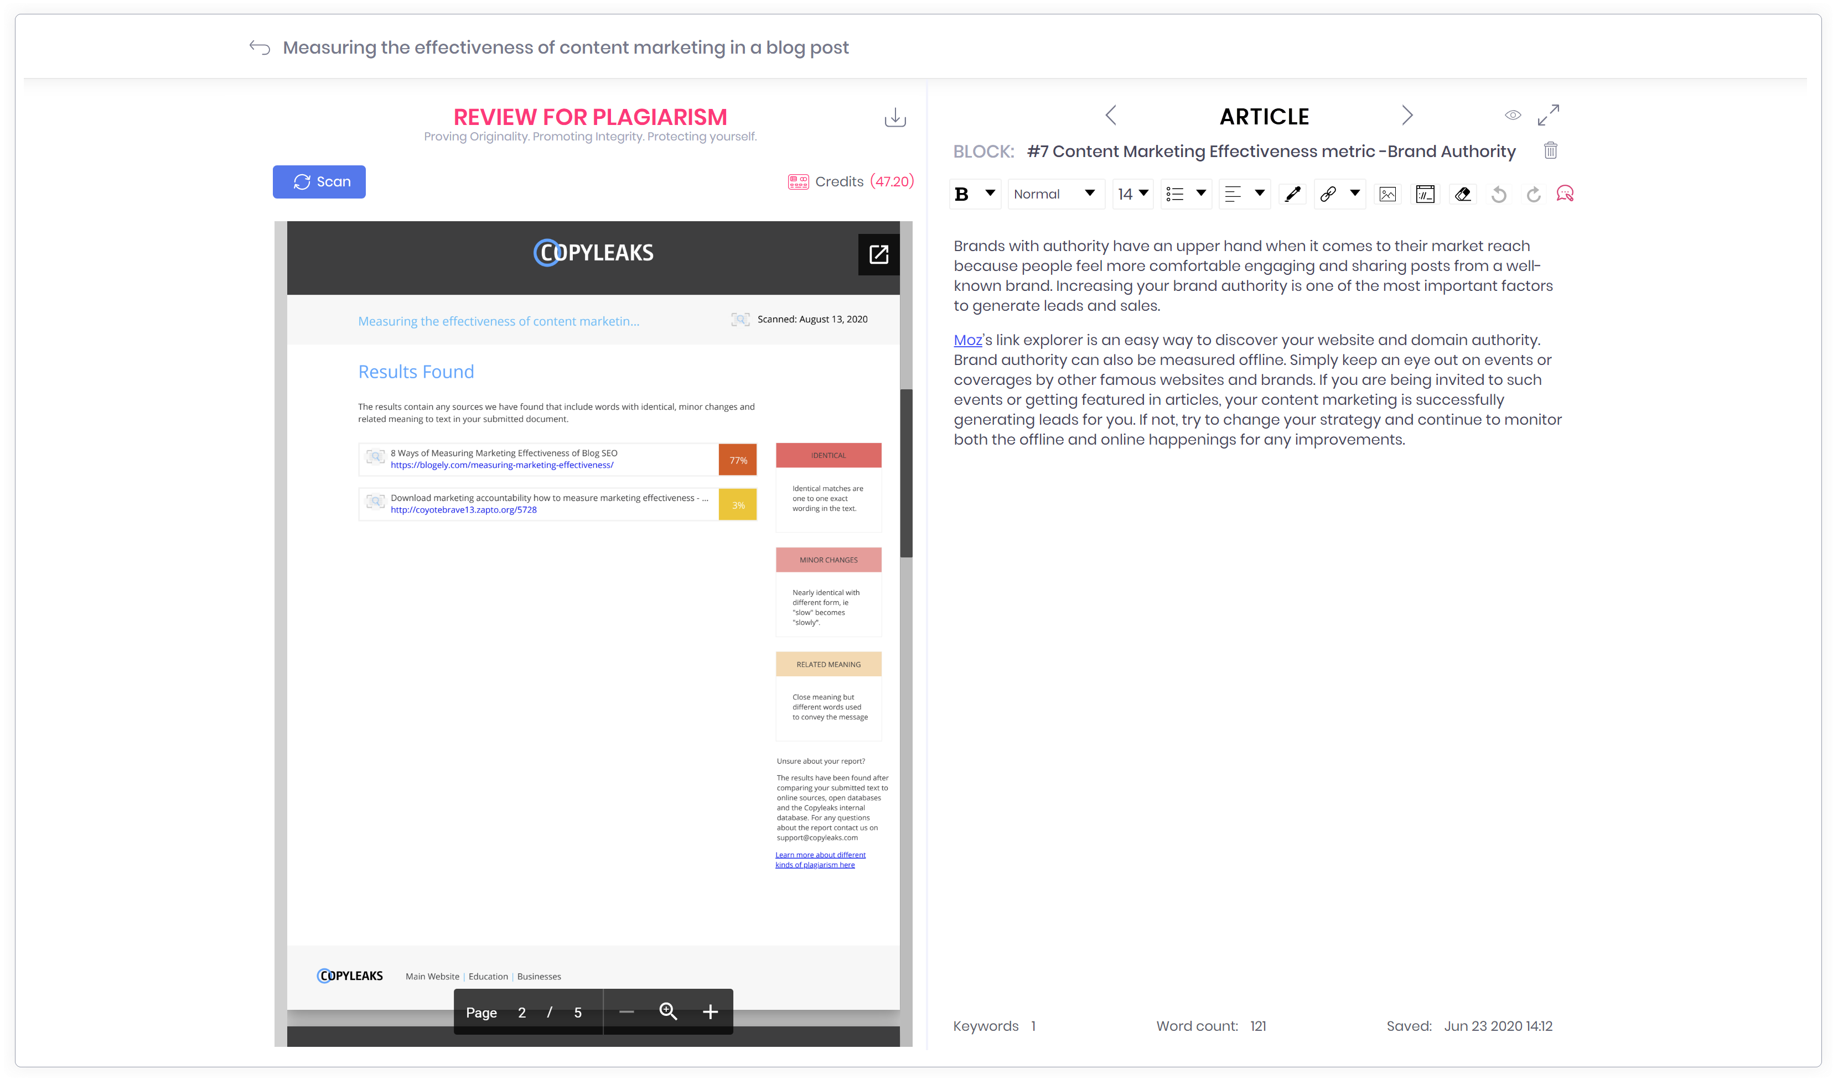This screenshot has height=1085, width=1838.
Task: Click the blue Scan button
Action: (319, 182)
